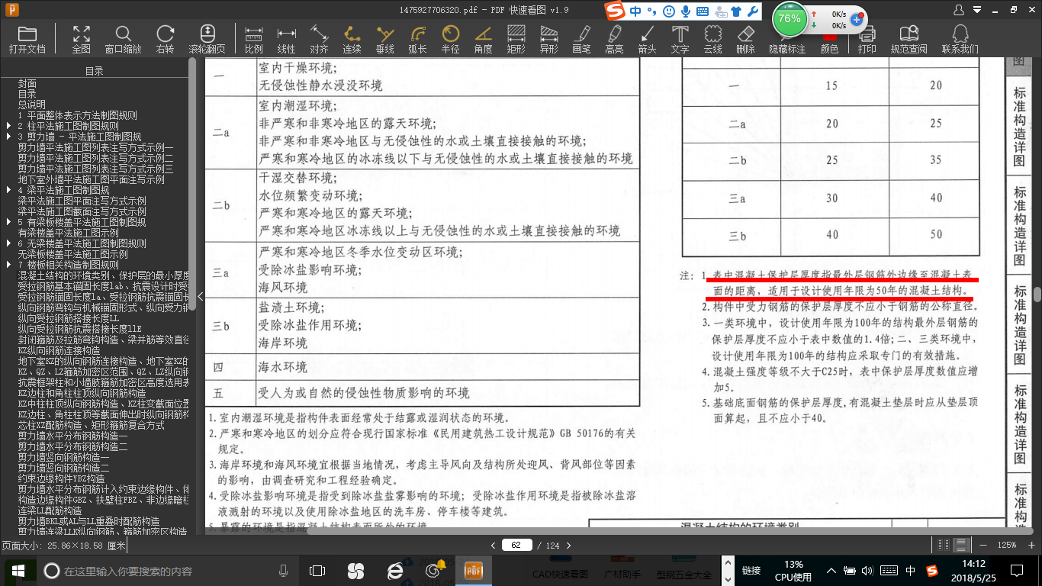Toggle 滚轮翻页 wheel paging mode
Screen dimensions: 1042x586
[x=207, y=39]
